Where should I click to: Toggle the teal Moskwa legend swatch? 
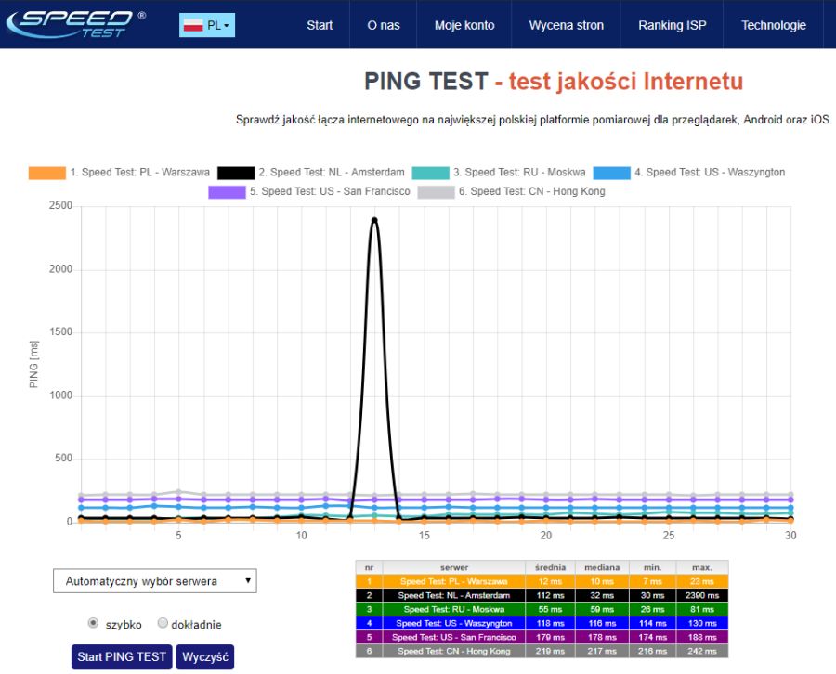pyautogui.click(x=430, y=173)
